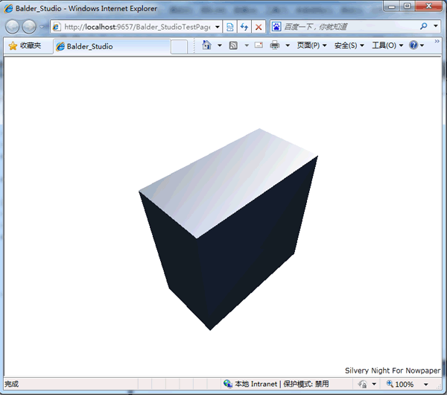The image size is (447, 395).
Task: Open recent pages dropdown beside navigation arrows
Action: tap(42, 27)
